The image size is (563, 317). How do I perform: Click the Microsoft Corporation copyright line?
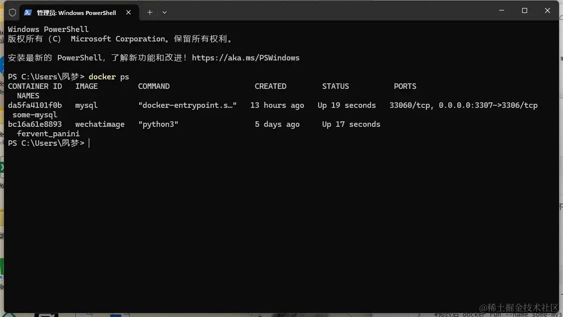[120, 39]
